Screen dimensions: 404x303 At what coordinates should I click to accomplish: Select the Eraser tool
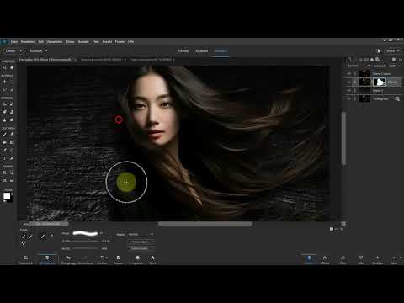click(12, 135)
